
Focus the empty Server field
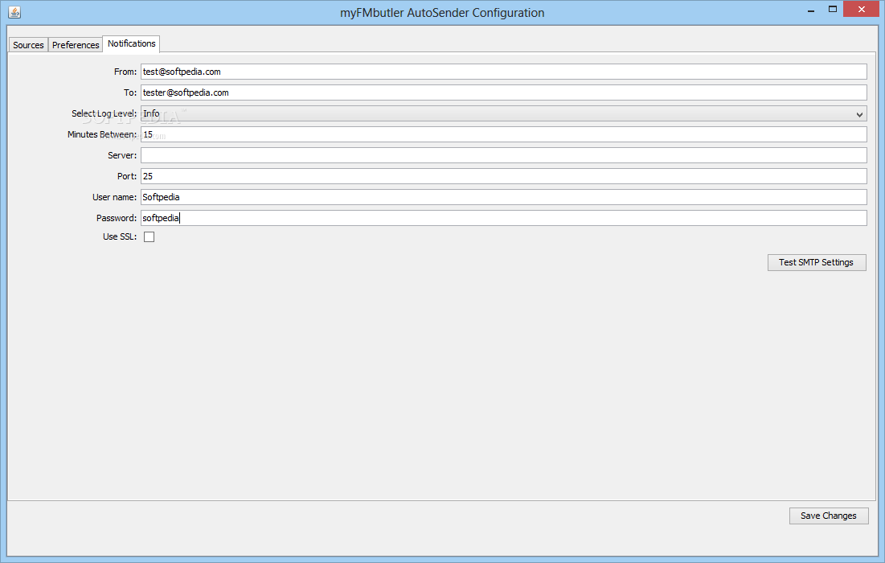click(x=503, y=155)
